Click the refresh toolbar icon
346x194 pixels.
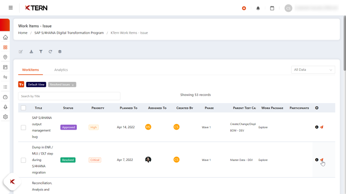[x=50, y=51]
